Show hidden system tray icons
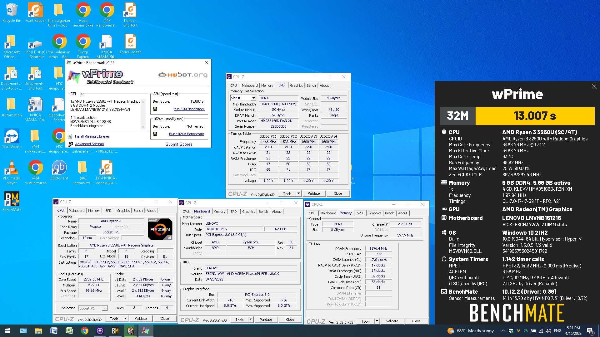This screenshot has width=600, height=337. tap(503, 331)
